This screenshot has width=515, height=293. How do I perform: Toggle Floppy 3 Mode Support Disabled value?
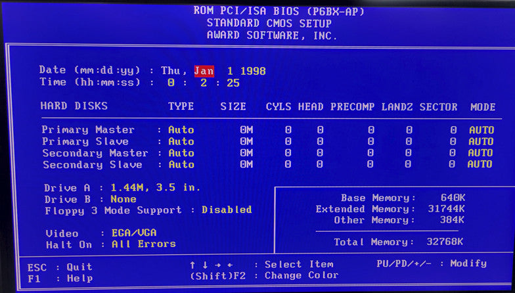(x=227, y=210)
